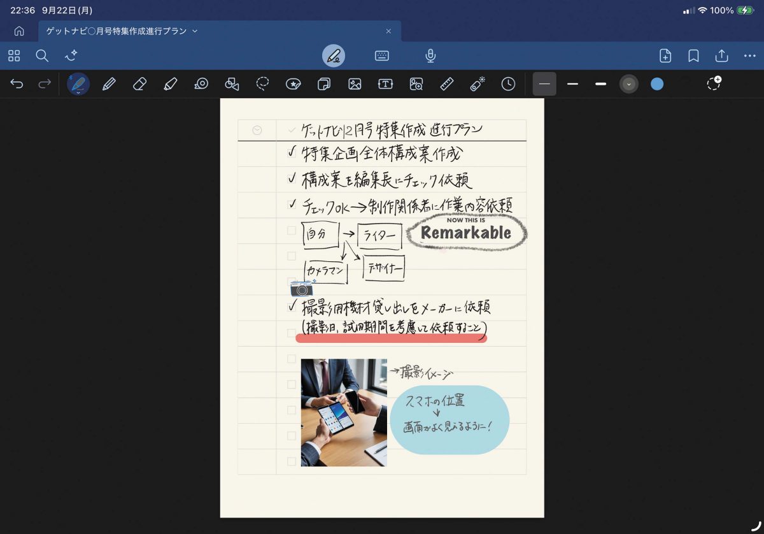Select the eraser tool
The image size is (764, 534).
click(x=140, y=84)
